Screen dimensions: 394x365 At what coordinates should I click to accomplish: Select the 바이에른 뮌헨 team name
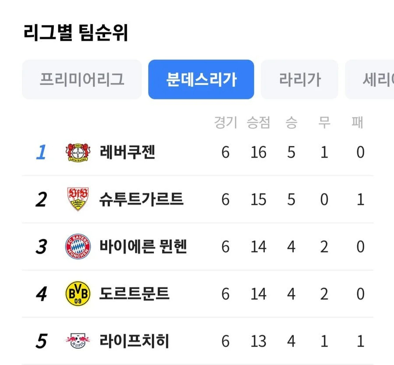pos(143,246)
